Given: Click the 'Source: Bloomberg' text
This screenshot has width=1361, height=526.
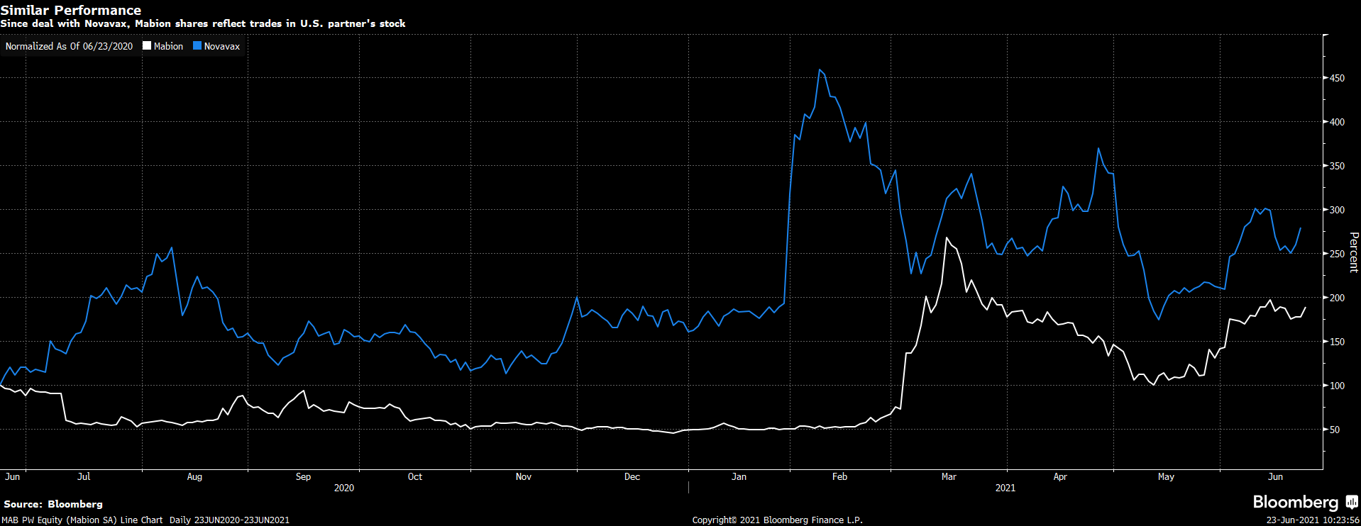Looking at the screenshot, I should click(x=53, y=504).
